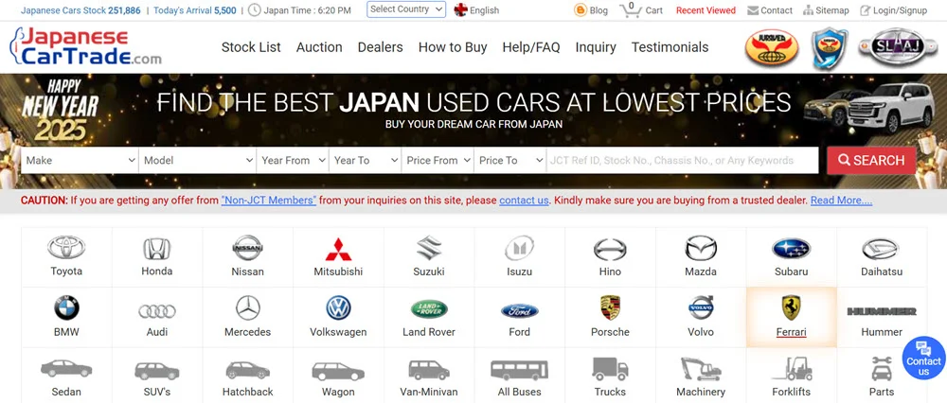
Task: Choose the Ford oval logo
Action: tap(519, 310)
